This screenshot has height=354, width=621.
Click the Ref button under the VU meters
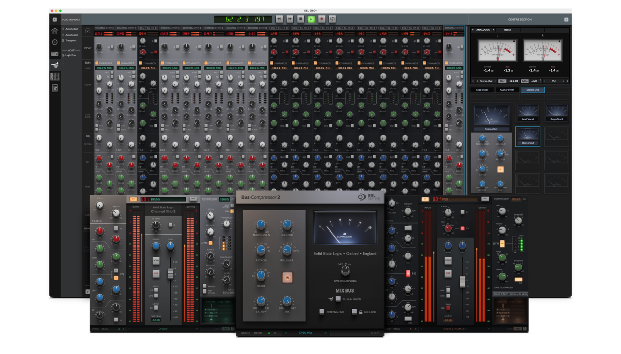click(502, 81)
